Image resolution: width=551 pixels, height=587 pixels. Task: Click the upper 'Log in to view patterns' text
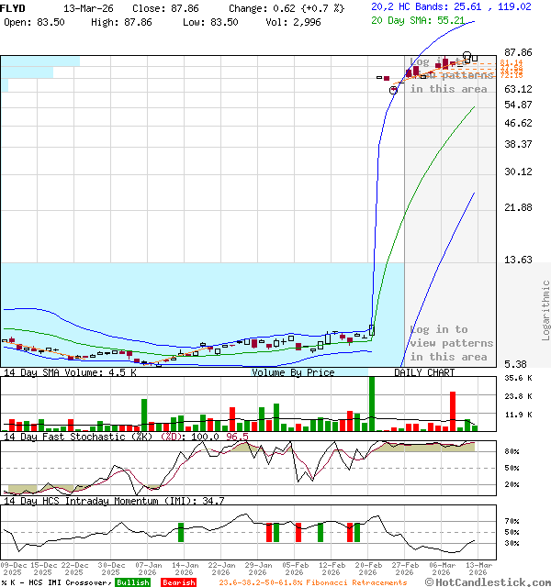[x=451, y=75]
